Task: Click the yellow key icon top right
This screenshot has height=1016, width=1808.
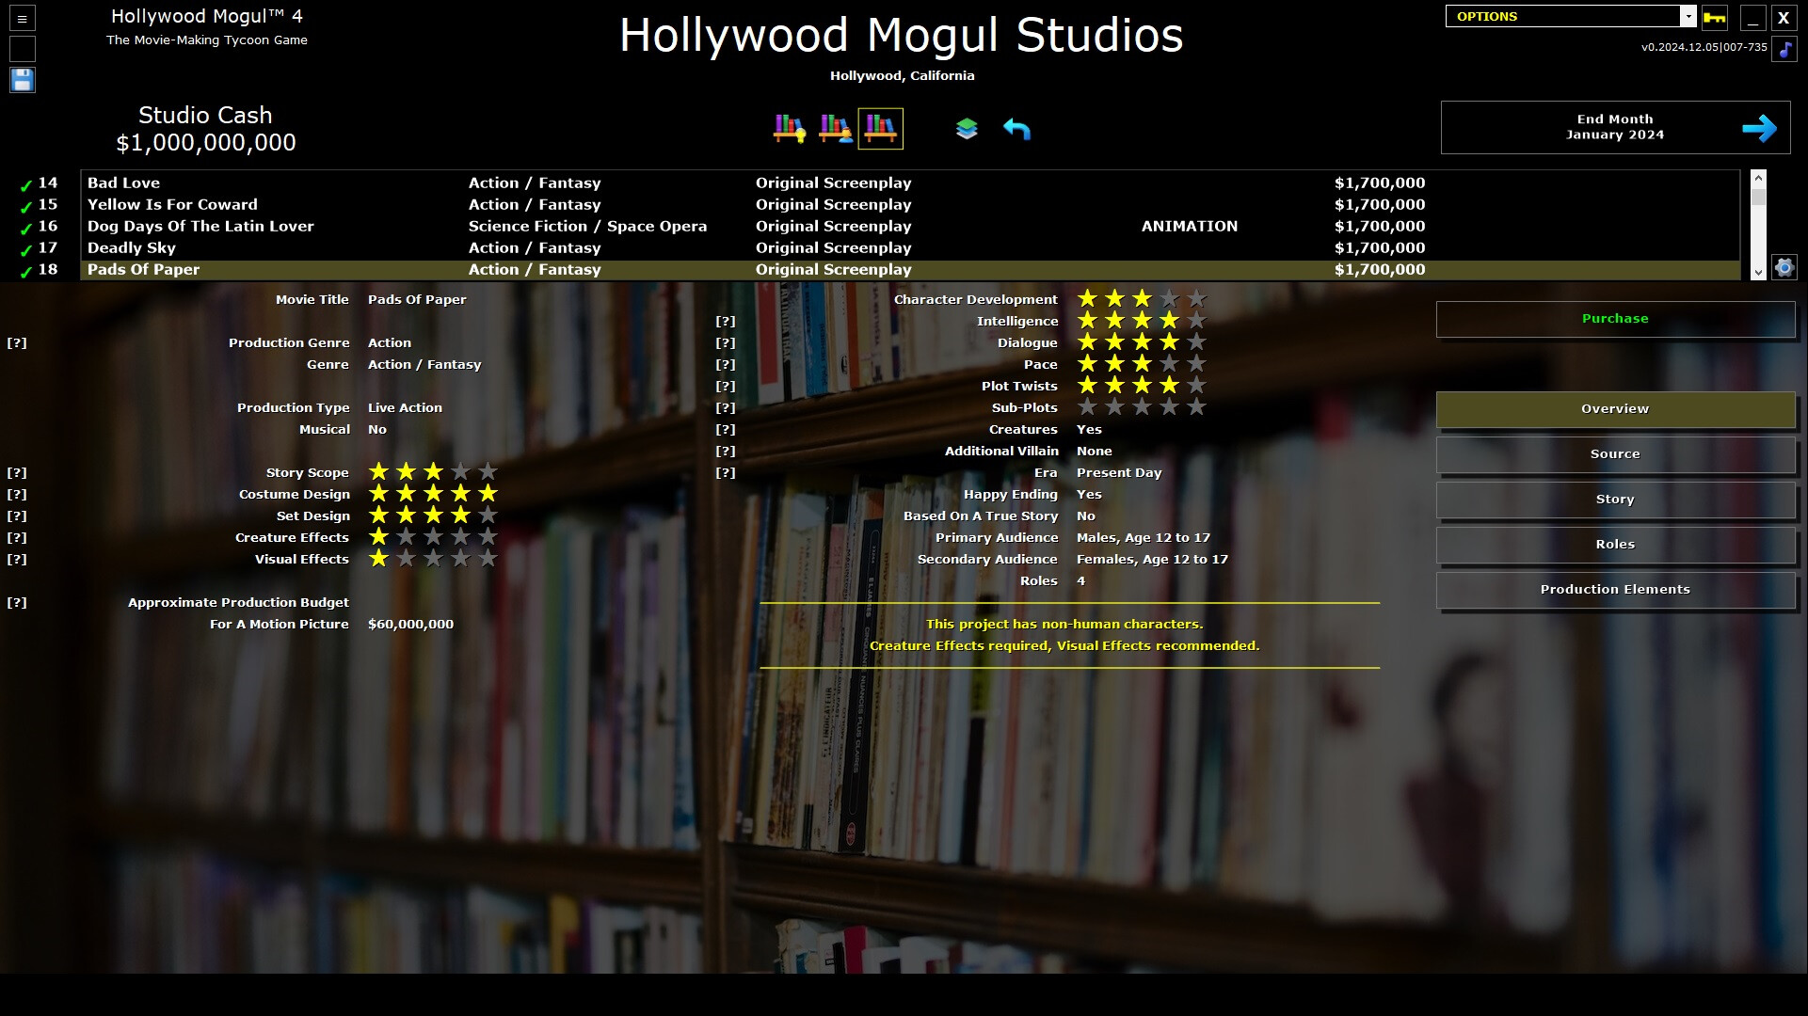Action: pyautogui.click(x=1715, y=17)
